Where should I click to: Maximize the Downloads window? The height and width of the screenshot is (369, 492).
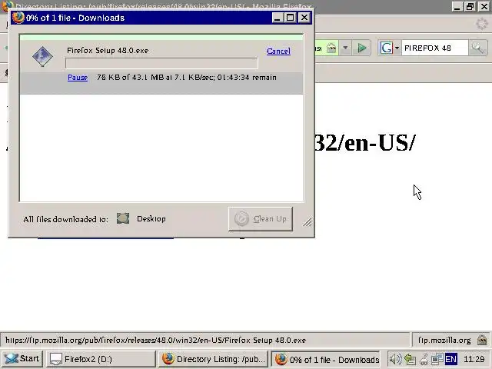[x=291, y=18]
